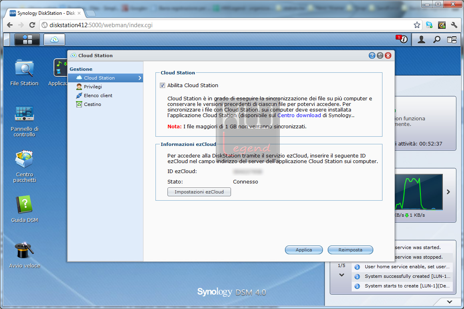Screen dimensions: 464x309
Task: Open the DSM main menu button
Action: click(27, 39)
